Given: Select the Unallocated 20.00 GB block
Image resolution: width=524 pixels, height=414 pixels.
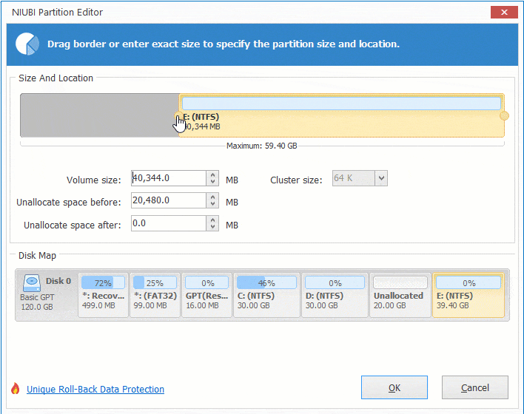Looking at the screenshot, I should coord(400,295).
